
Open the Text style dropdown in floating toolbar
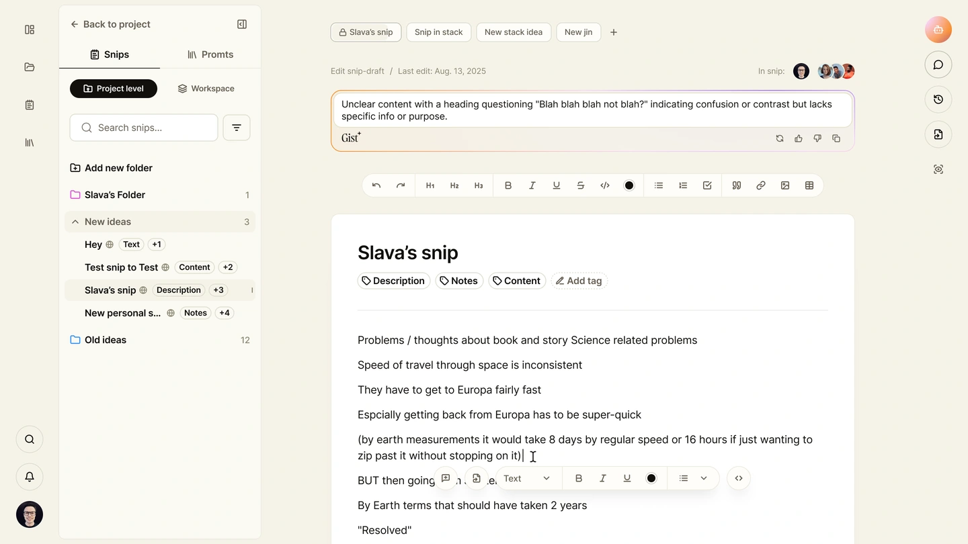(x=527, y=478)
